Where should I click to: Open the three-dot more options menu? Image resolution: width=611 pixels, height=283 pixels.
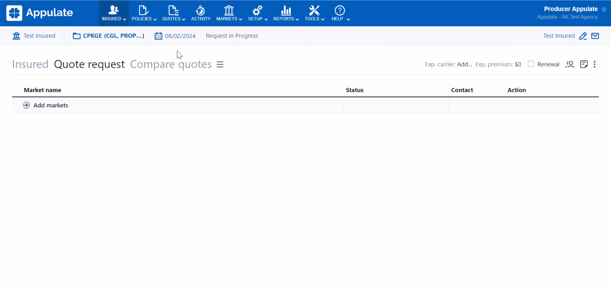tap(594, 64)
